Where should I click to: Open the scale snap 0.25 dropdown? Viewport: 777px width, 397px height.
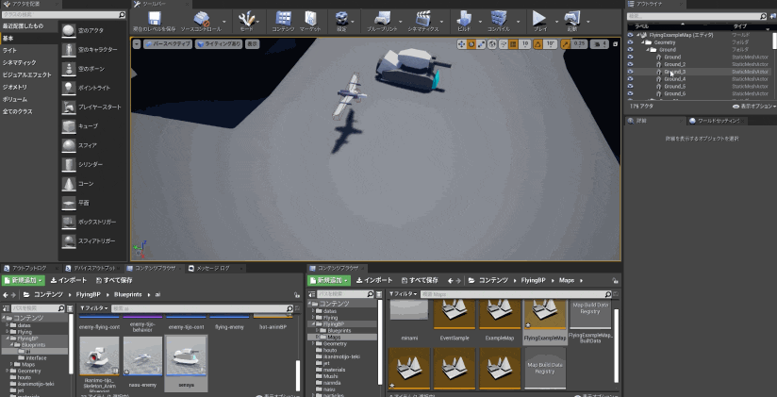(579, 44)
